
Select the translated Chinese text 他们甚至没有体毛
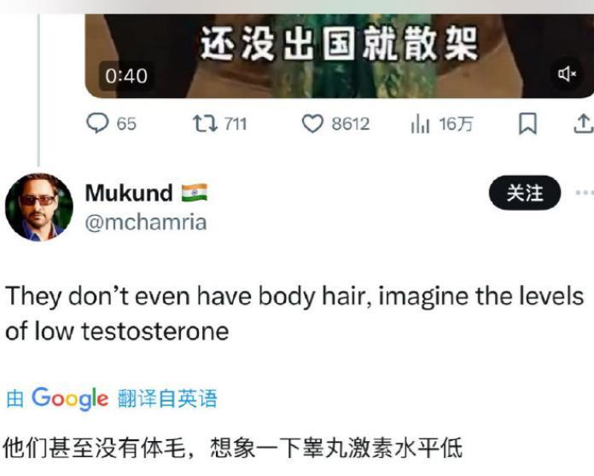[95, 448]
